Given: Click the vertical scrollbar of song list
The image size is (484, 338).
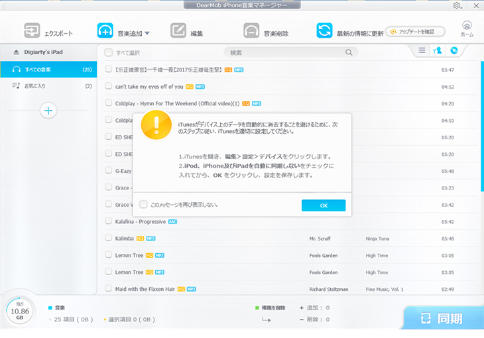Looking at the screenshot, I should coord(482,126).
